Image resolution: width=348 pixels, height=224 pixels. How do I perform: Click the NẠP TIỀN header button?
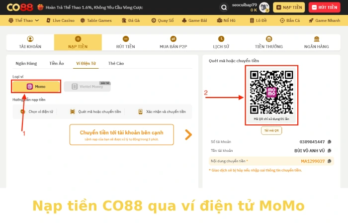(x=289, y=7)
